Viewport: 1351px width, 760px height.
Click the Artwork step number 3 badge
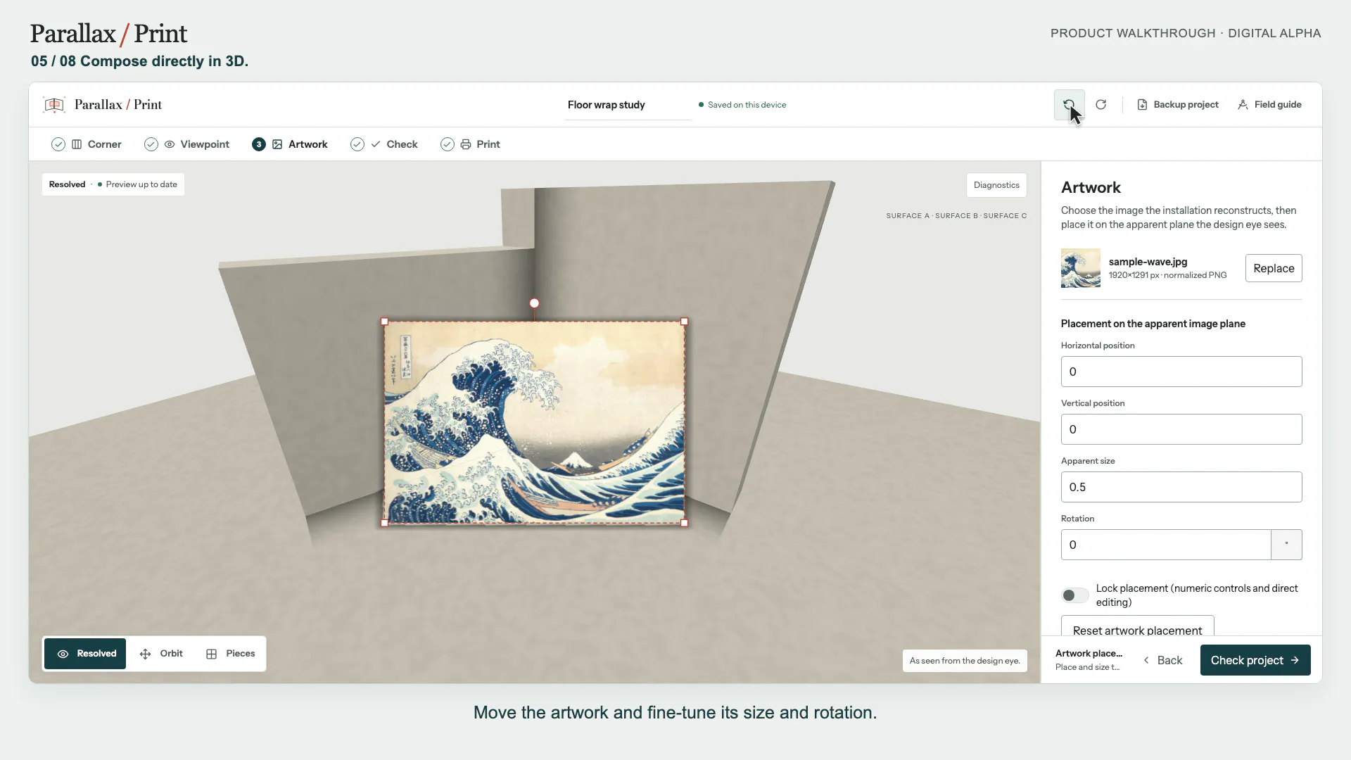click(259, 144)
